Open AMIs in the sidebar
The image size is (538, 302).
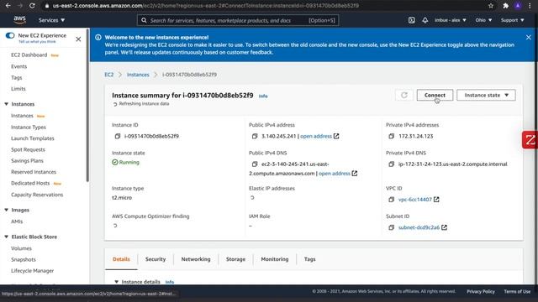coord(17,221)
